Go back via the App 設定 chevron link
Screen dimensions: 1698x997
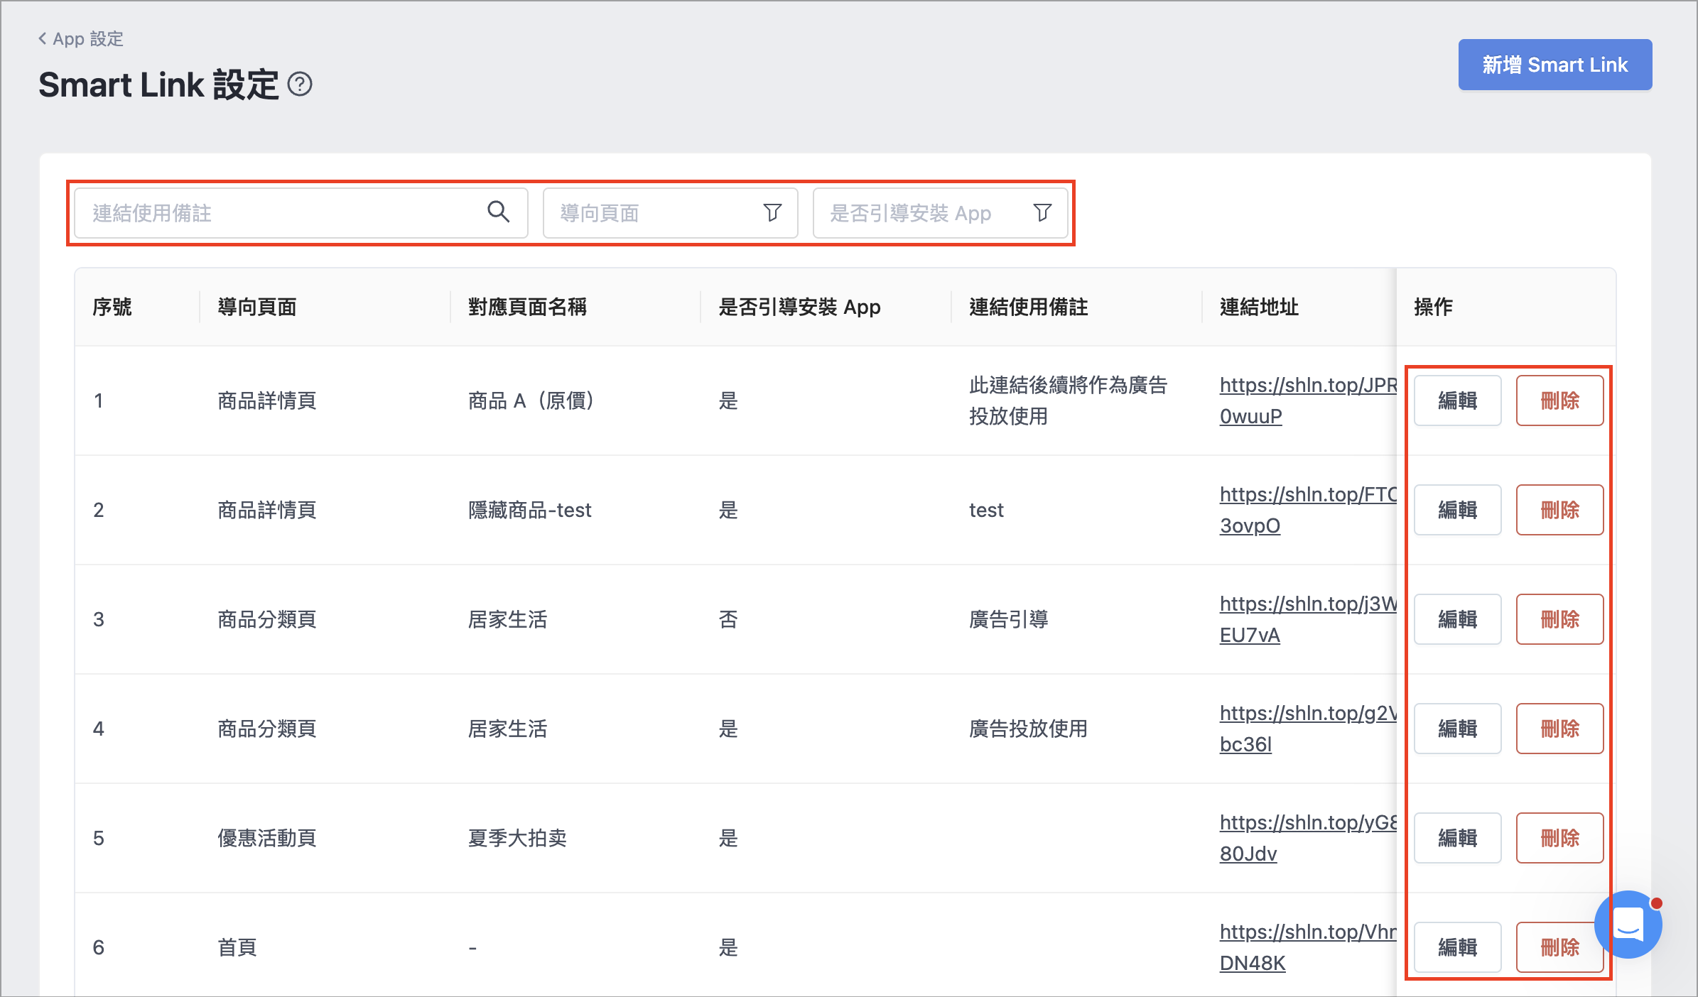point(80,39)
